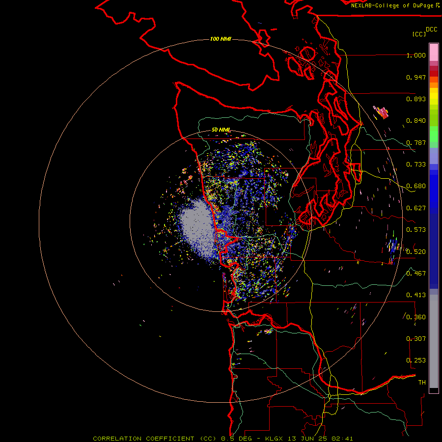
Task: Click the 0.360 scale value
Action: (x=416, y=317)
